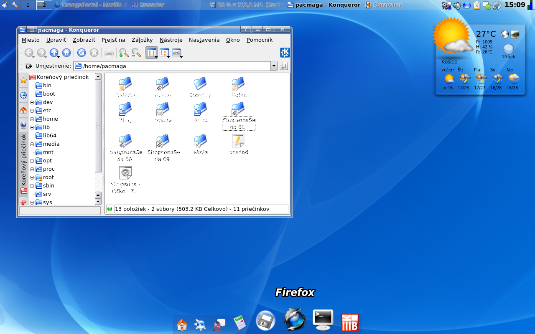This screenshot has width=535, height=334.
Task: Click the Go button beside location bar
Action: point(284,66)
